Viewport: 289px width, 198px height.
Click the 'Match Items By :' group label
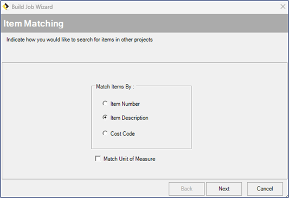click(x=115, y=87)
